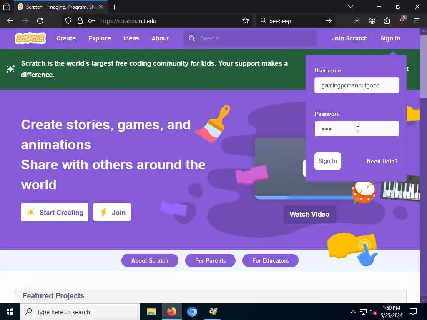Open File Explorer from taskbar
This screenshot has height=320, width=427.
[x=151, y=312]
